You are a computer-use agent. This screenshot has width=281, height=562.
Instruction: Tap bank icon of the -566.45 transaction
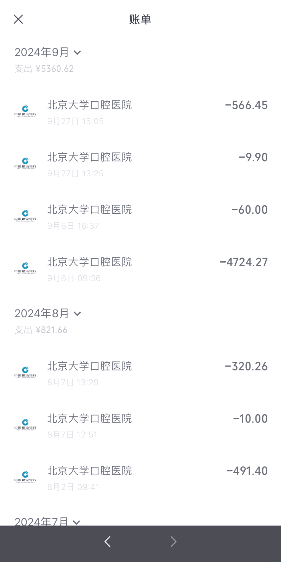25,111
